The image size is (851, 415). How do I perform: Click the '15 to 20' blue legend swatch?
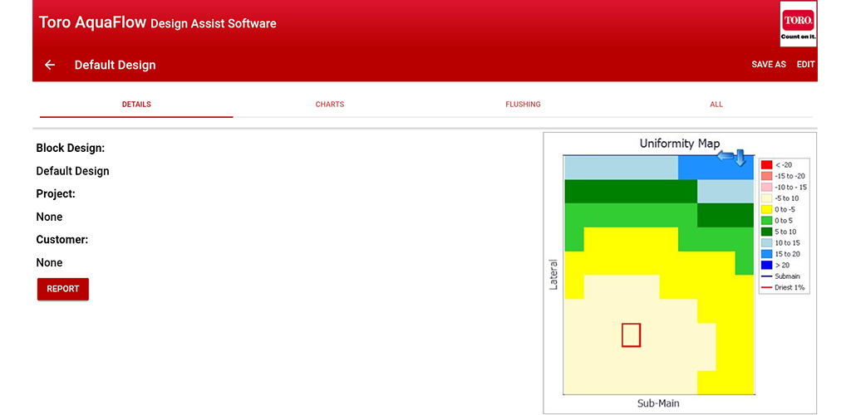[766, 253]
